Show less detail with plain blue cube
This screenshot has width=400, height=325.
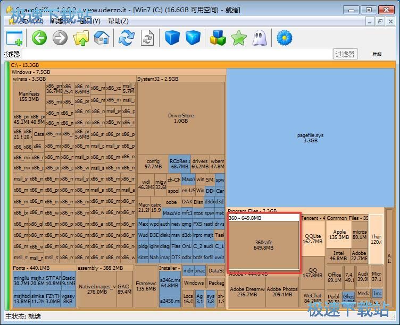pyautogui.click(x=172, y=38)
